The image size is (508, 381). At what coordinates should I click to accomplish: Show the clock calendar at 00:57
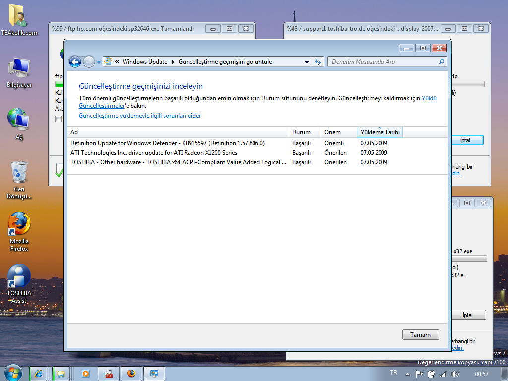(x=481, y=374)
